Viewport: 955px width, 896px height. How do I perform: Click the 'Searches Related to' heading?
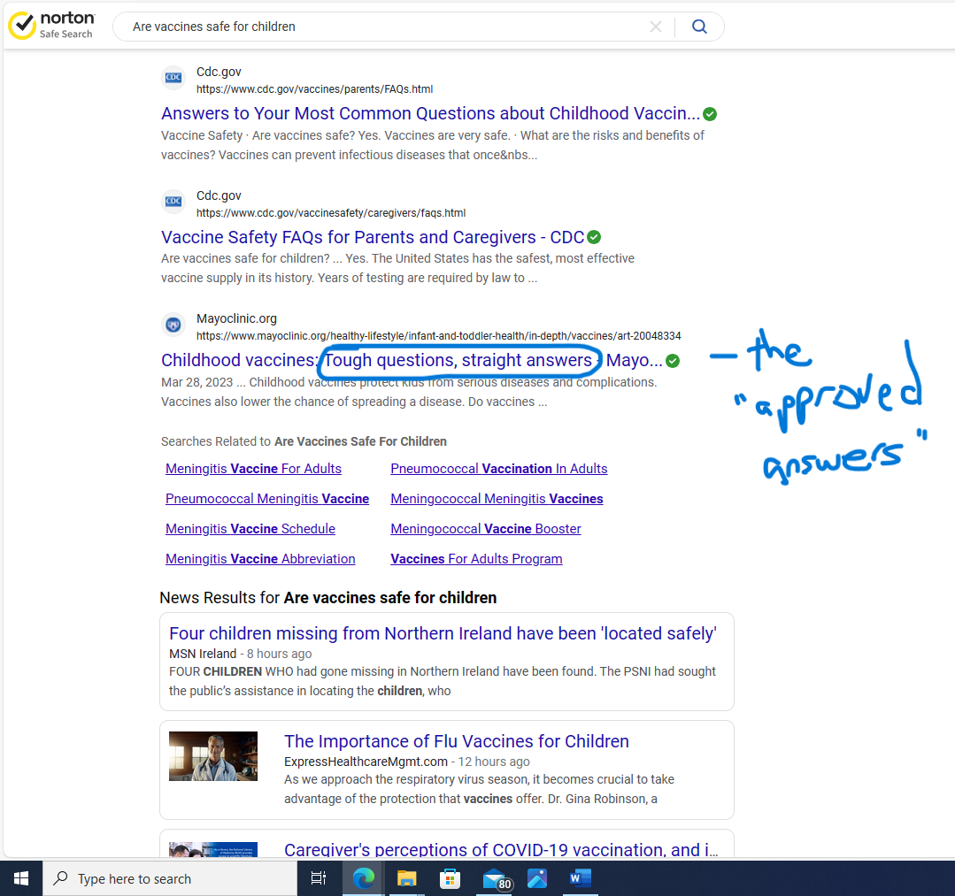point(304,441)
